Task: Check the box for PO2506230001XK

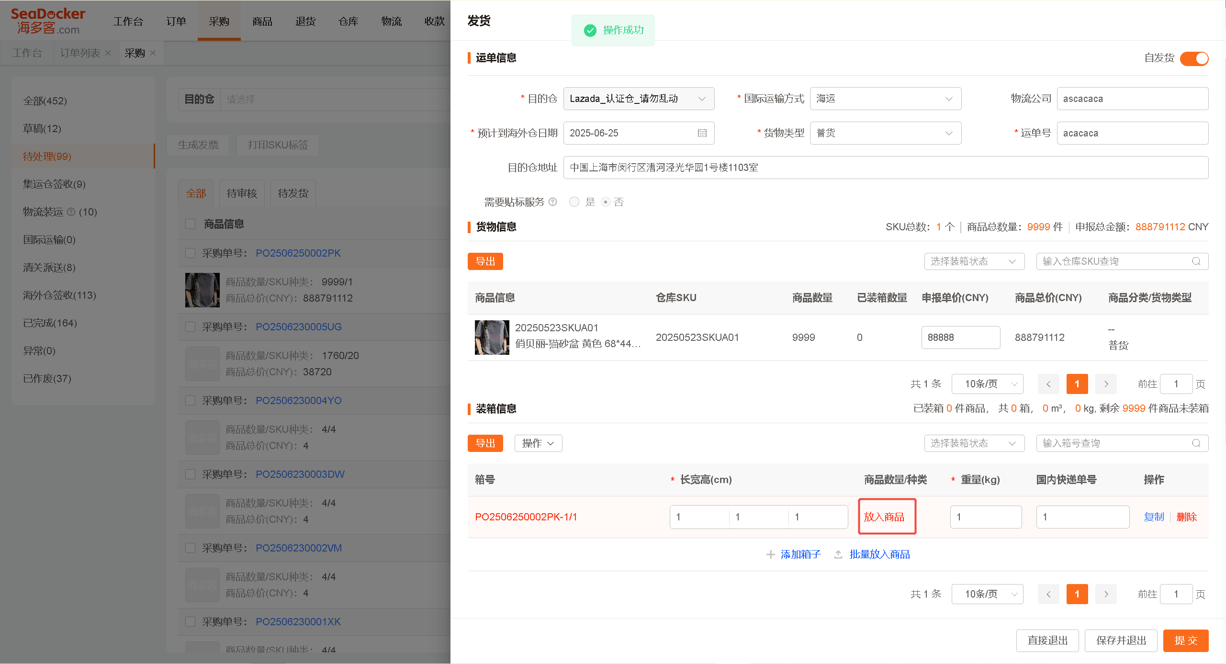Action: point(191,621)
